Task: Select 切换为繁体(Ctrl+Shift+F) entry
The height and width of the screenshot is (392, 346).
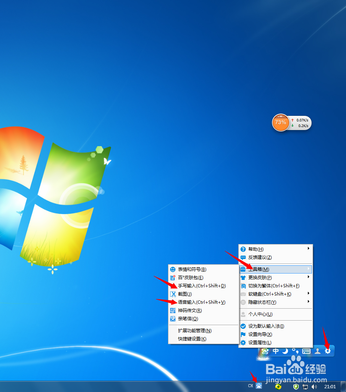Action: coord(276,286)
